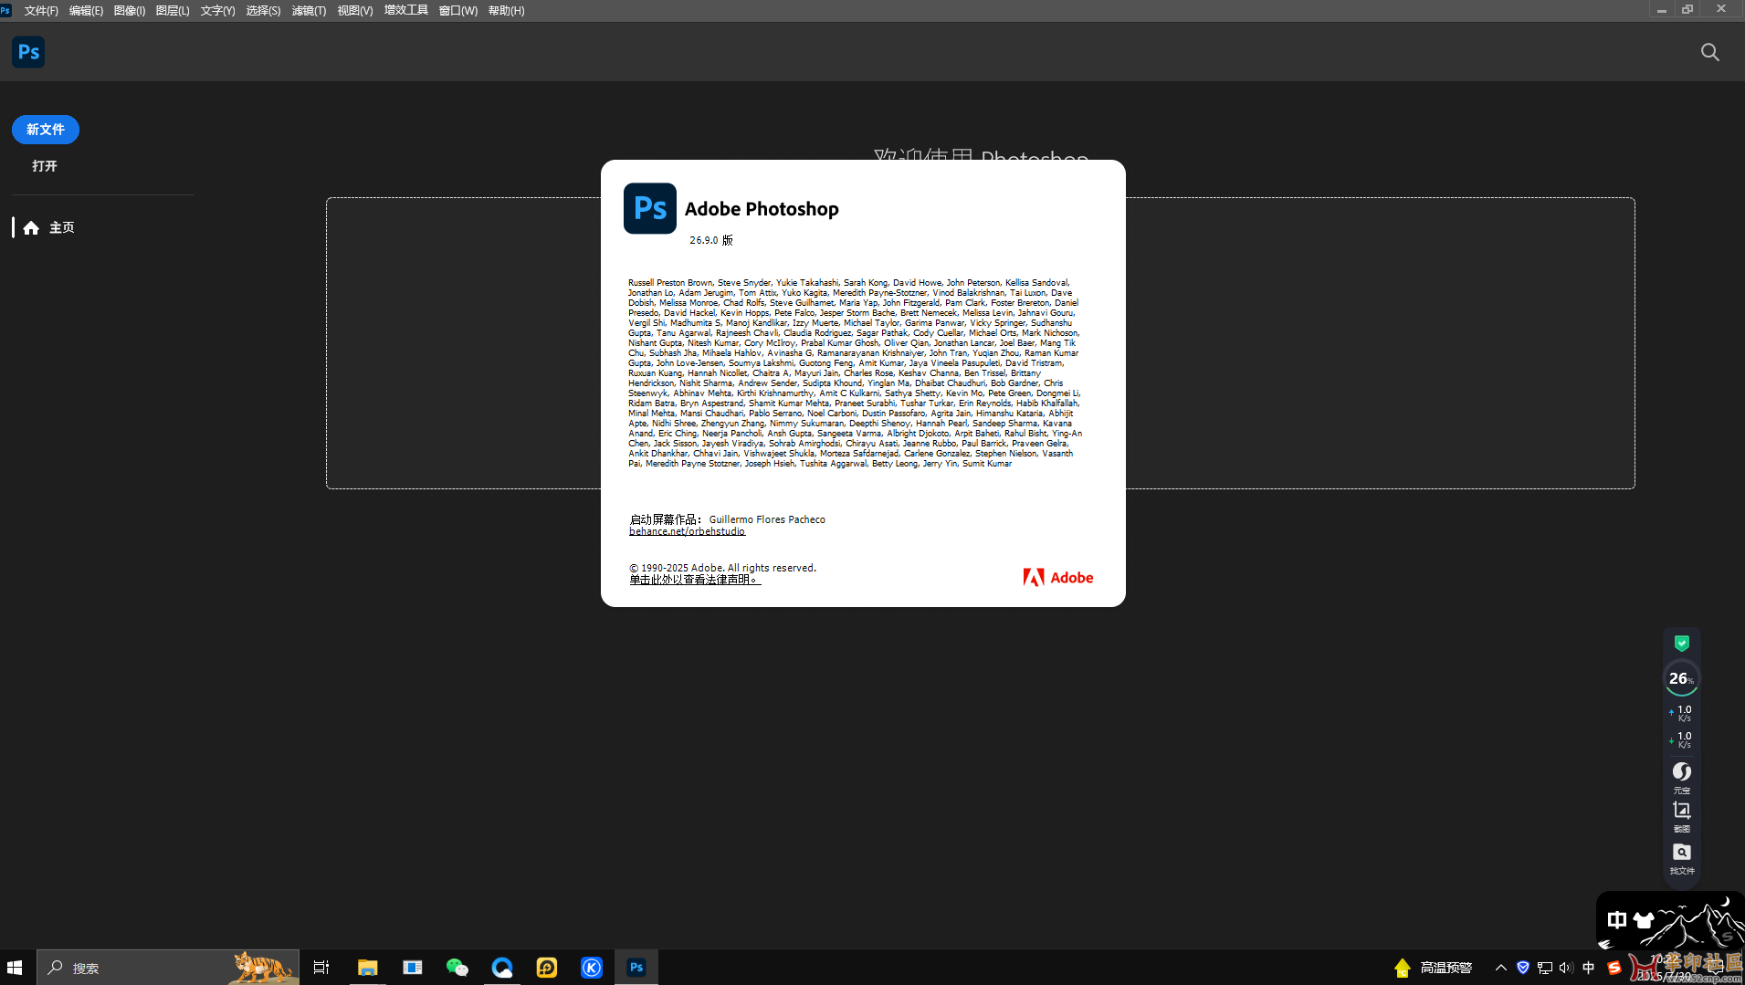Click the shirt skin icon on input bar
Image resolution: width=1745 pixels, height=985 pixels.
click(x=1644, y=920)
